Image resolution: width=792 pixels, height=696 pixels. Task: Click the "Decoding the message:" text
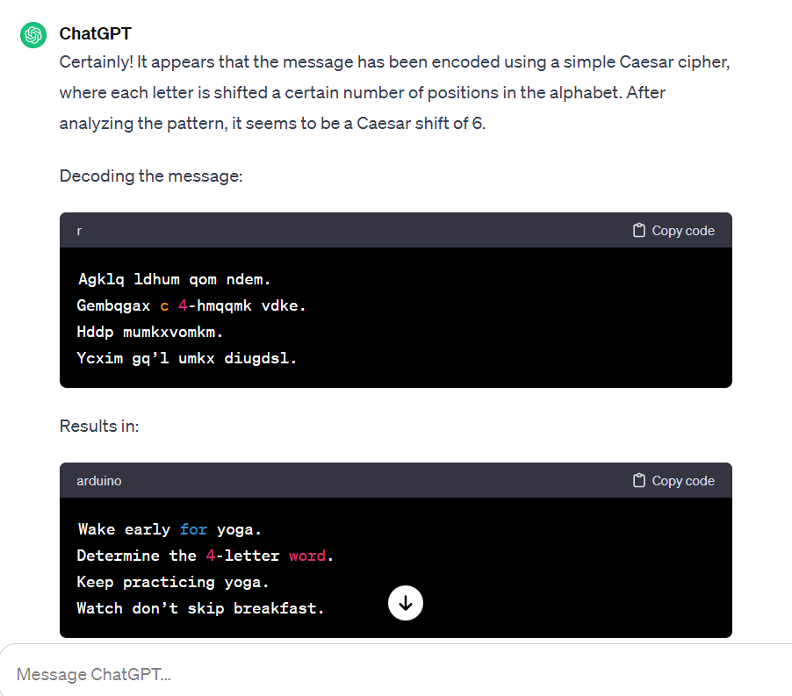pyautogui.click(x=150, y=176)
